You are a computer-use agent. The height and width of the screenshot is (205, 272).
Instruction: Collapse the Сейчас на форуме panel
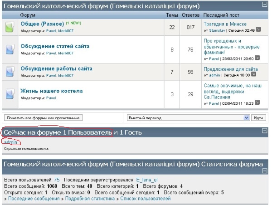tap(264, 131)
